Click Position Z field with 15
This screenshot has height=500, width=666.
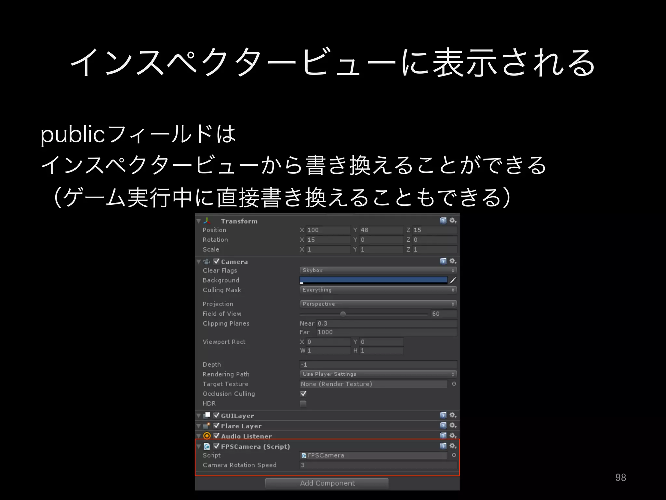(x=435, y=230)
